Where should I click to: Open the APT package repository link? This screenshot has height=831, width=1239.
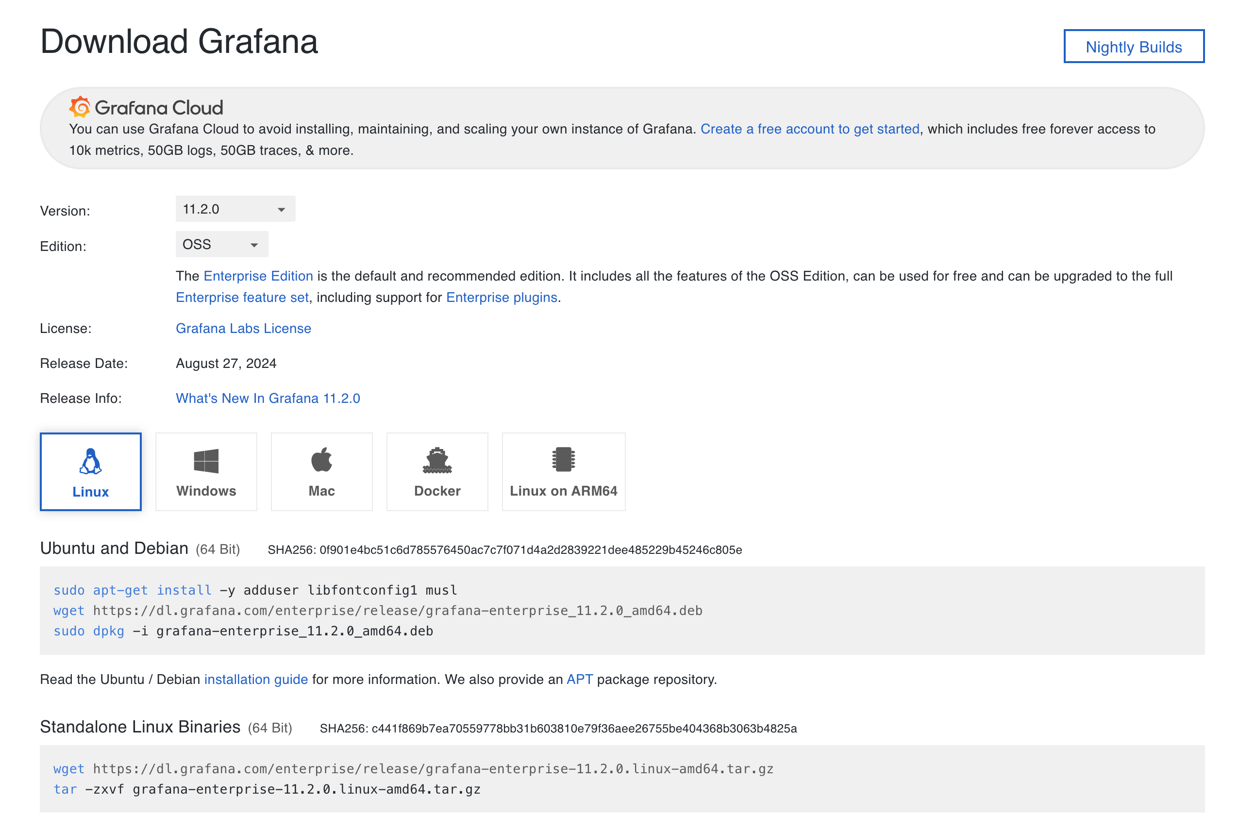[x=579, y=680]
